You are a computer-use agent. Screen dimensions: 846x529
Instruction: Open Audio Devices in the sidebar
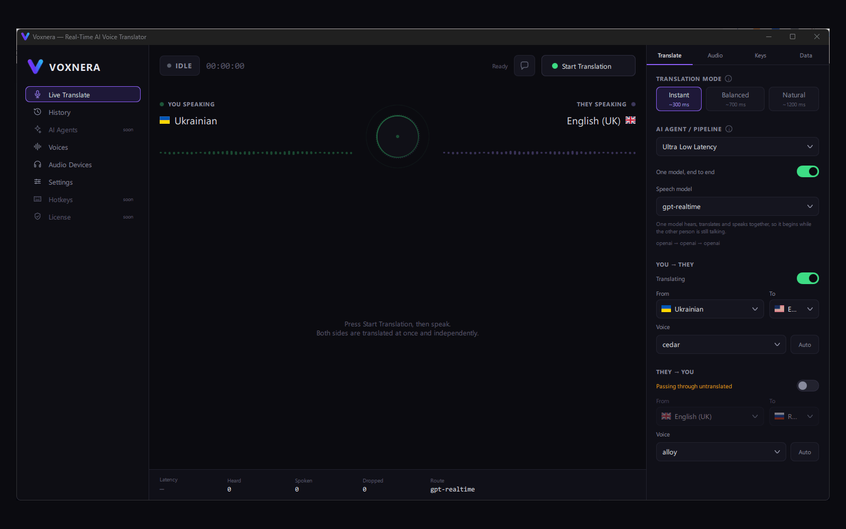[x=83, y=165]
